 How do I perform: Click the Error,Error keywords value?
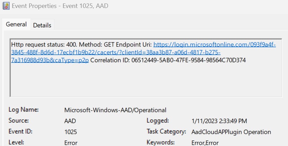click(205, 143)
